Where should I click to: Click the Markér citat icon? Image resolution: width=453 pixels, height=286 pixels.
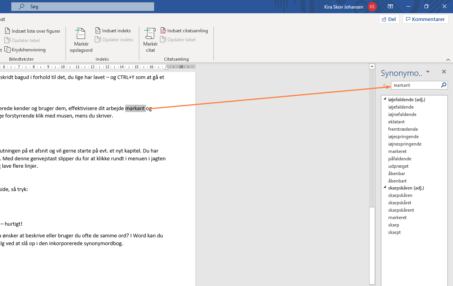click(x=150, y=34)
